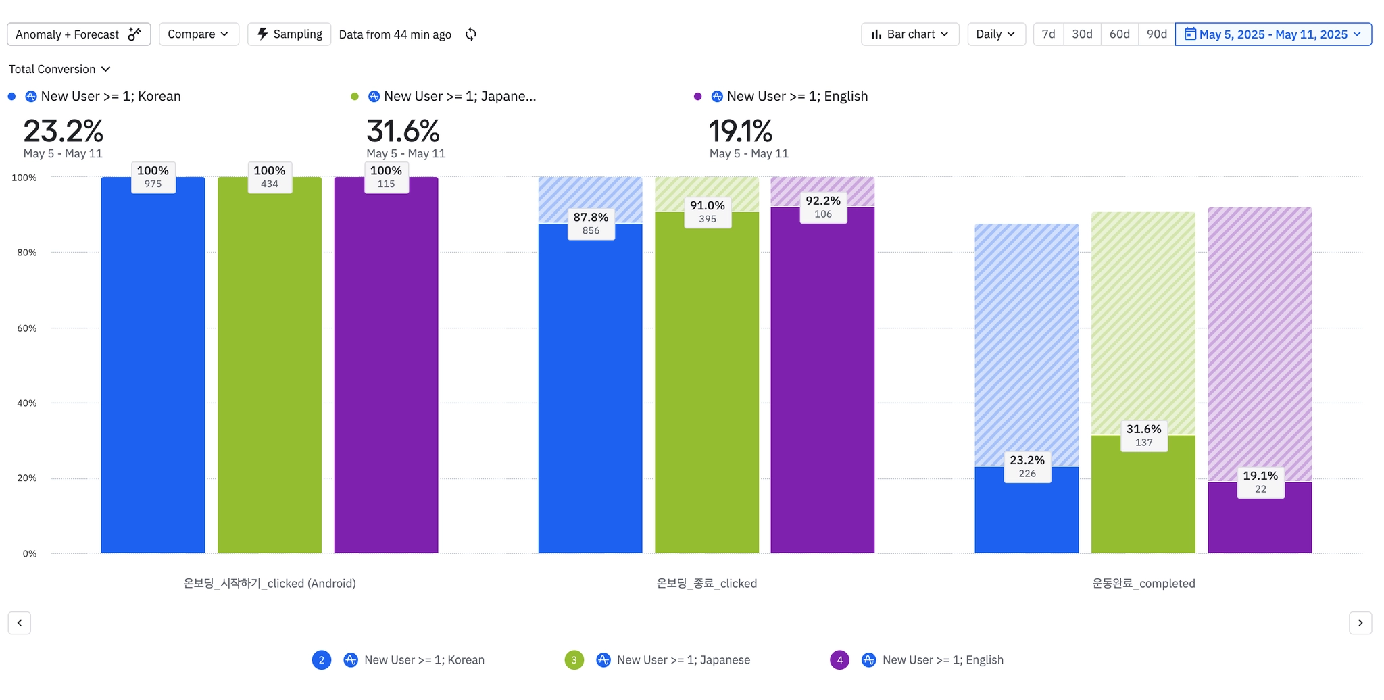
Task: Click the Amplitude icon next to Japanese legend
Action: click(x=603, y=660)
